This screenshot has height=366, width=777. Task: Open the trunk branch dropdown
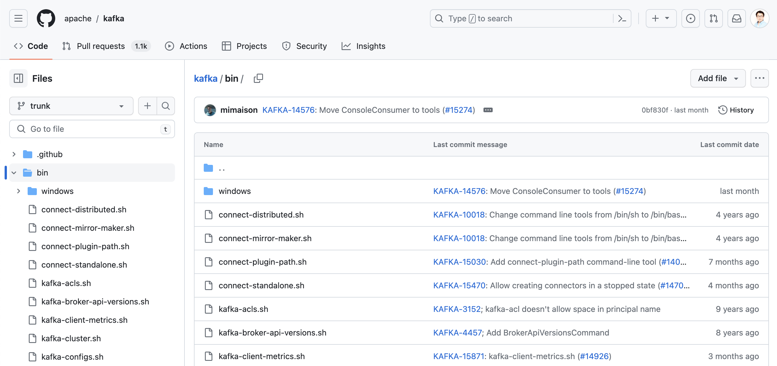[71, 106]
